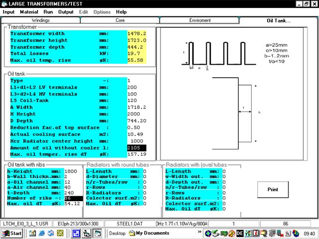Screen dimensions: 319x239
Task: Edit a-Air channel value 40
Action: [x=73, y=187]
